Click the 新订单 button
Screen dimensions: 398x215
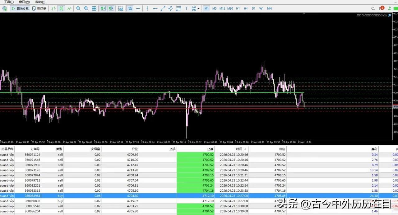click(39, 8)
